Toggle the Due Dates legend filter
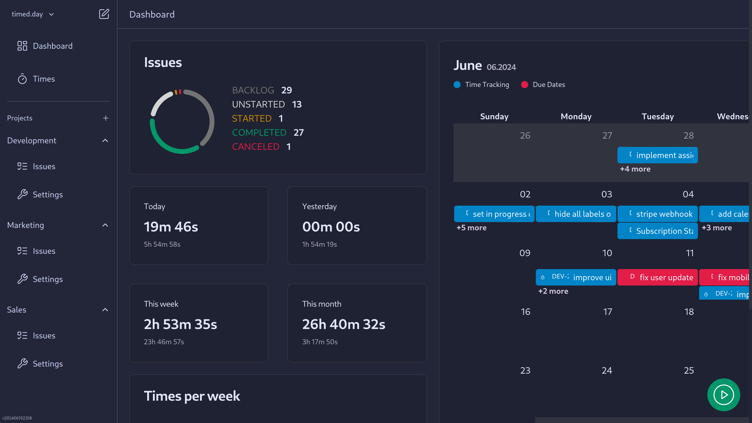The height and width of the screenshot is (423, 752). pyautogui.click(x=543, y=85)
